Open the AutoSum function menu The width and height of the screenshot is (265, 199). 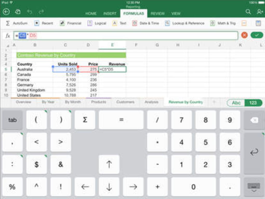pyautogui.click(x=17, y=23)
